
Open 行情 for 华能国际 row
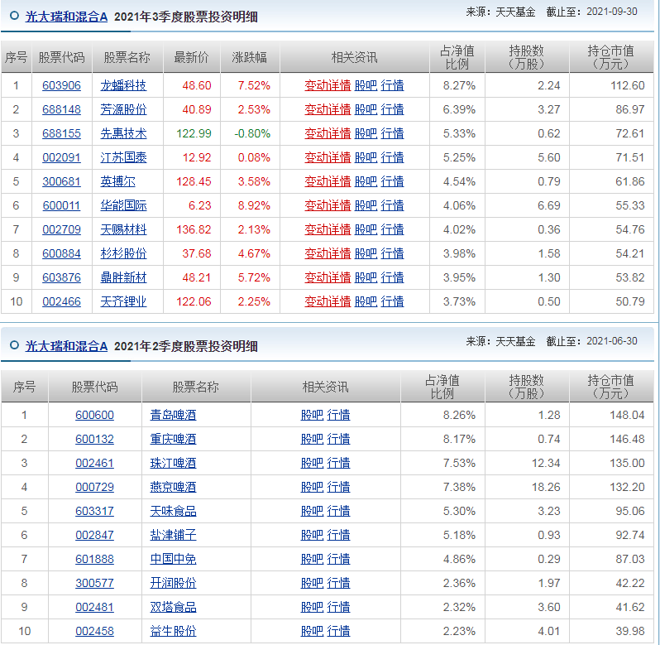point(392,205)
